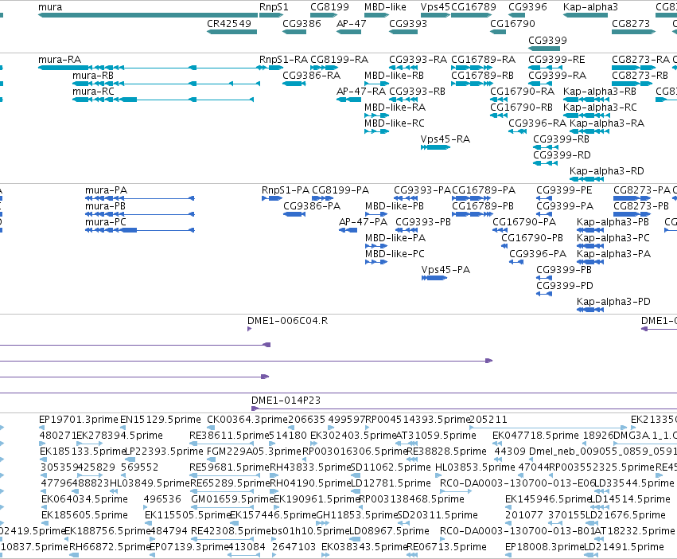Open the 'DME1-006C04.R' BAC label
The height and width of the screenshot is (559, 677).
tap(287, 321)
